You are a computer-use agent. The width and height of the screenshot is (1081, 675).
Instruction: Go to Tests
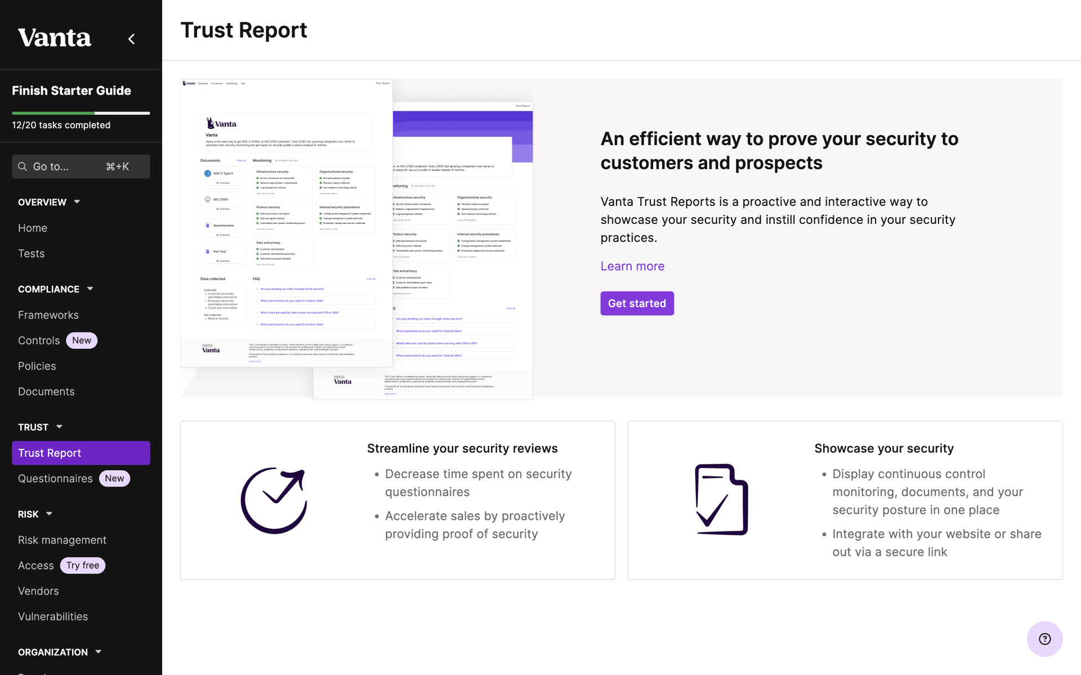31,254
